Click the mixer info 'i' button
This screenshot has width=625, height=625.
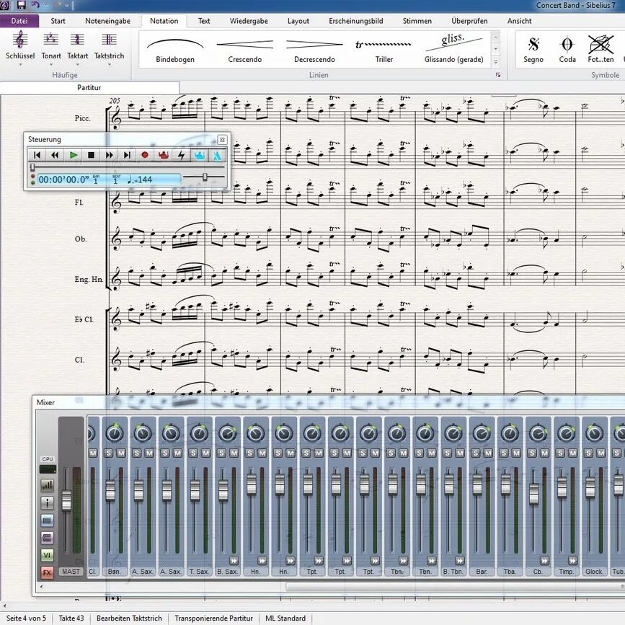coord(47,502)
